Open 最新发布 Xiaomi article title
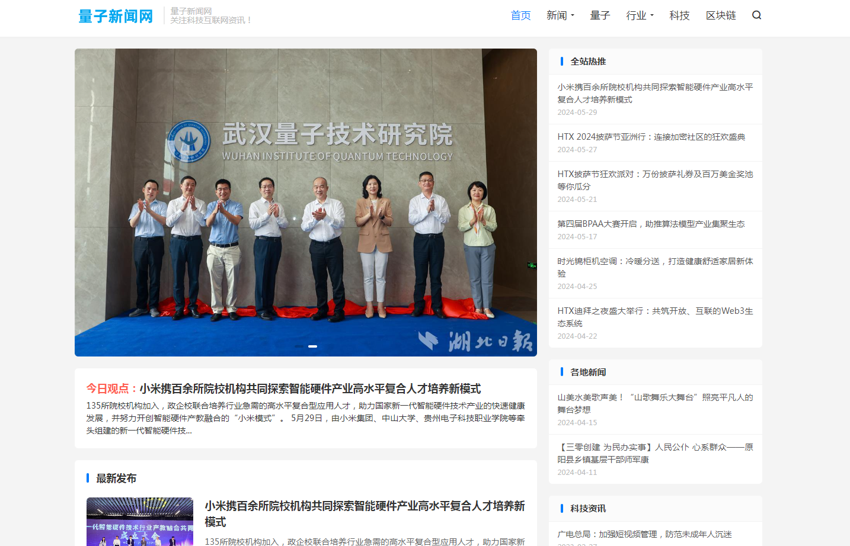Viewport: 850px width, 546px height. point(365,513)
